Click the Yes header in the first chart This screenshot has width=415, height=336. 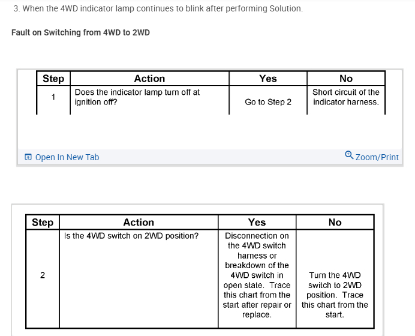[x=268, y=79]
